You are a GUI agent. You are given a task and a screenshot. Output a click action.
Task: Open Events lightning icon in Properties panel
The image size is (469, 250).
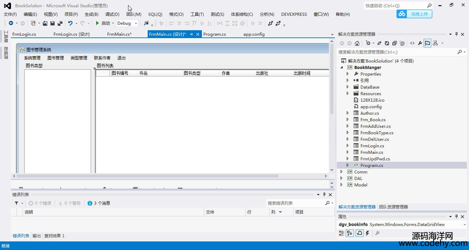pos(367,234)
